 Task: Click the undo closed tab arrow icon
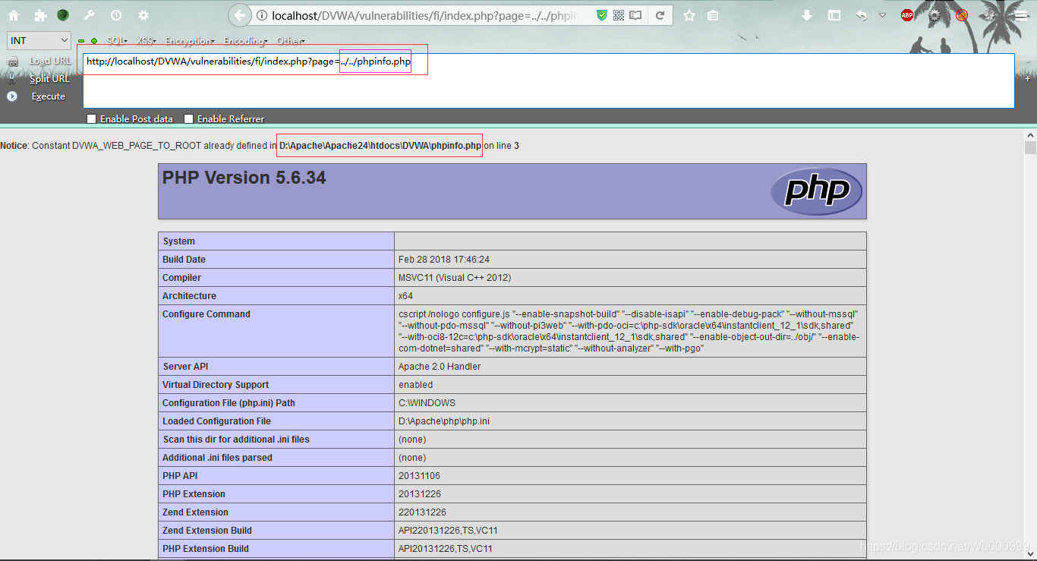coord(862,15)
